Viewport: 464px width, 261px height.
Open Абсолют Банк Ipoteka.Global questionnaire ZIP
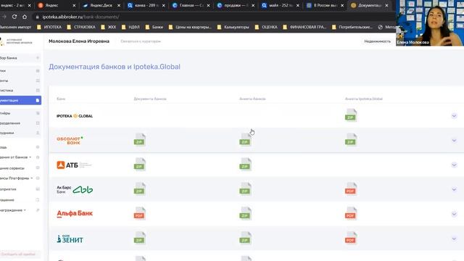[x=351, y=140]
